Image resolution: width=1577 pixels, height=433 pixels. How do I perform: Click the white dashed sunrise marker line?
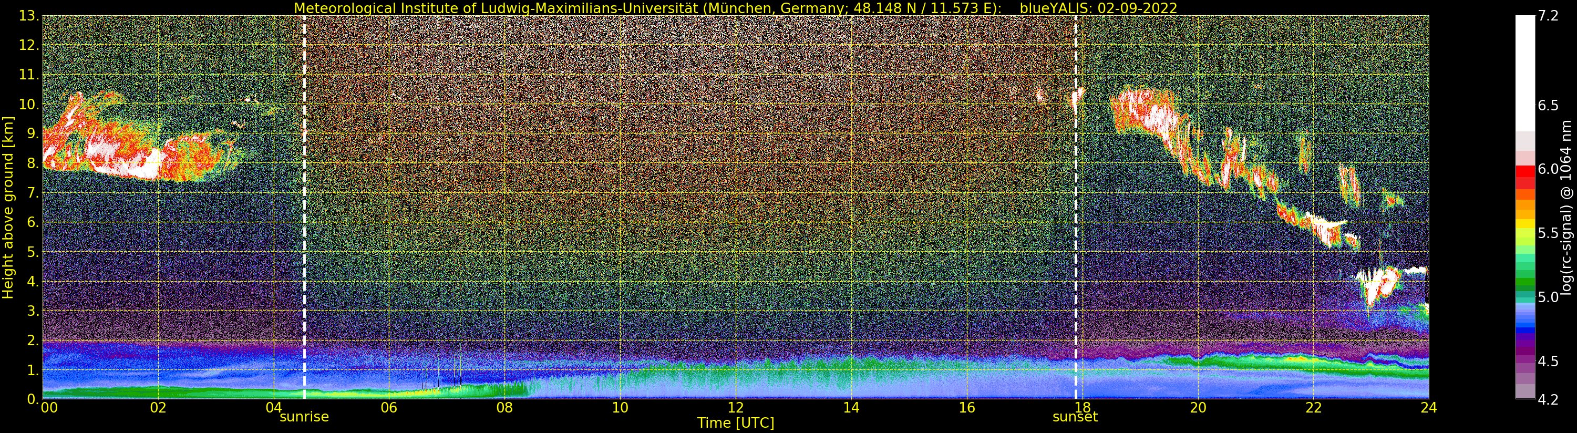point(304,207)
